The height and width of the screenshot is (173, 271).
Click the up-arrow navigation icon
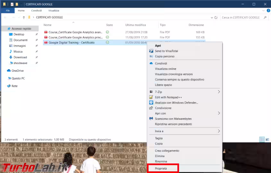click(24, 18)
